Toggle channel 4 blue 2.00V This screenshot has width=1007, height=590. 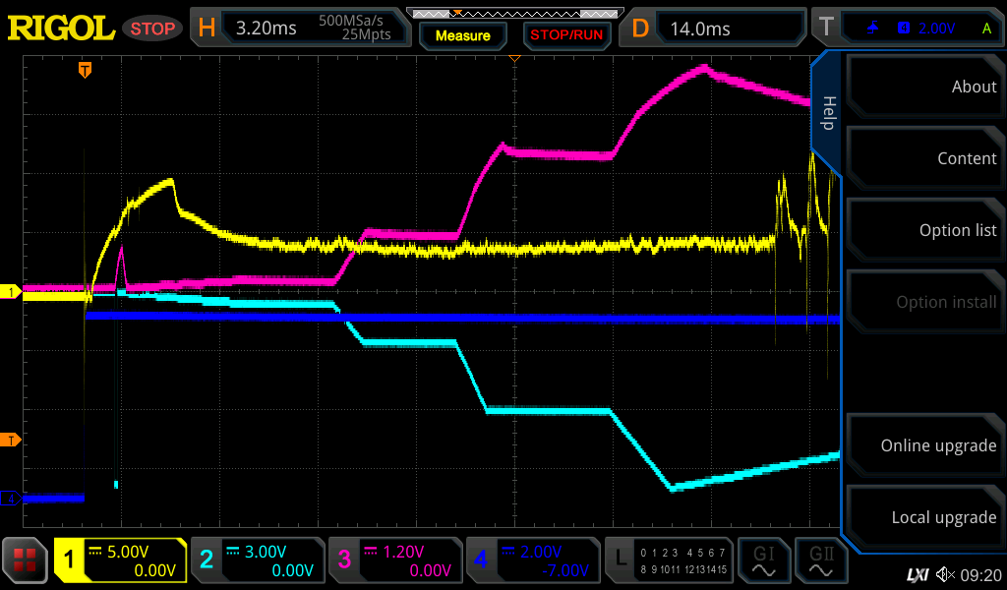pos(532,560)
